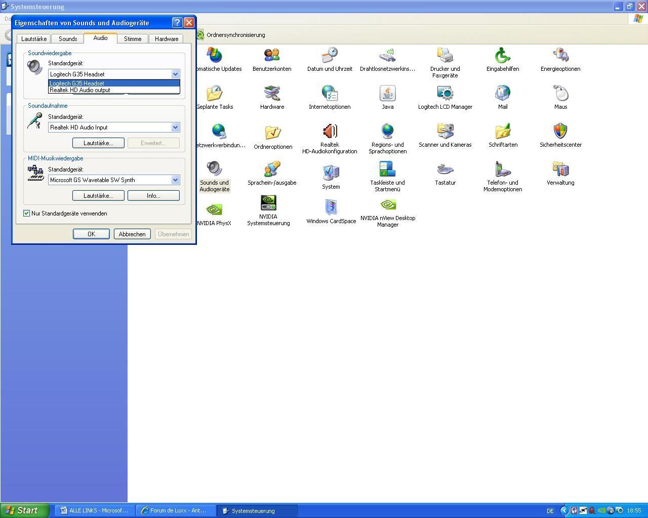This screenshot has height=518, width=648.
Task: Open Energieoptionen icon
Action: [560, 60]
